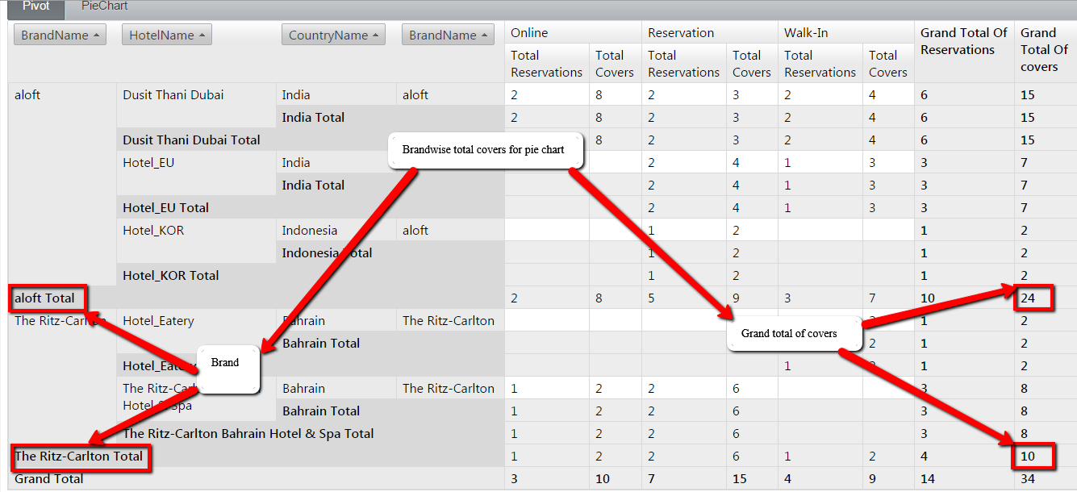Screen dimensions: 1077x492
Task: Open the CountryName field dropdown
Action: point(333,35)
